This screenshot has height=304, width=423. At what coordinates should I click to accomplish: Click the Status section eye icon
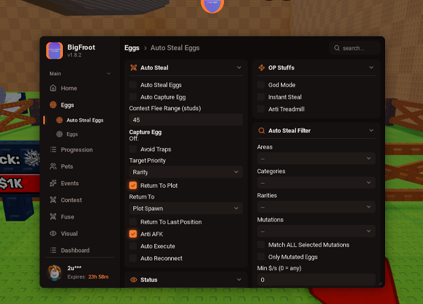[133, 280]
